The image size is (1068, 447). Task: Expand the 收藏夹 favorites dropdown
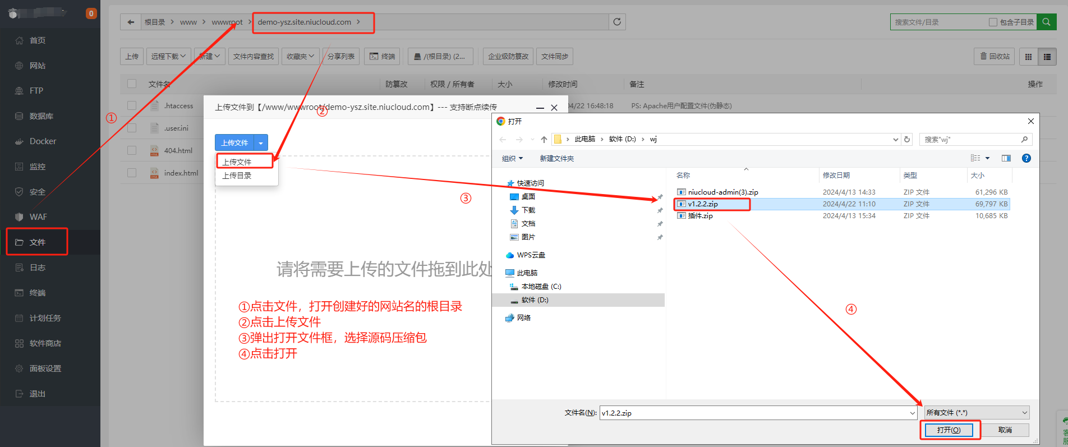tap(300, 56)
